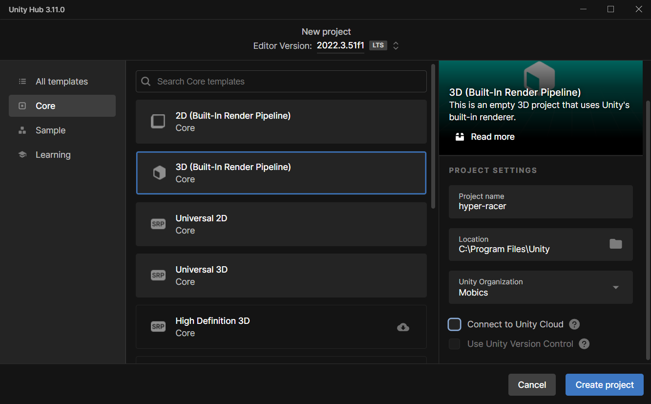
Task: Click the SRP icon beside High Definition 3D
Action: coord(158,327)
